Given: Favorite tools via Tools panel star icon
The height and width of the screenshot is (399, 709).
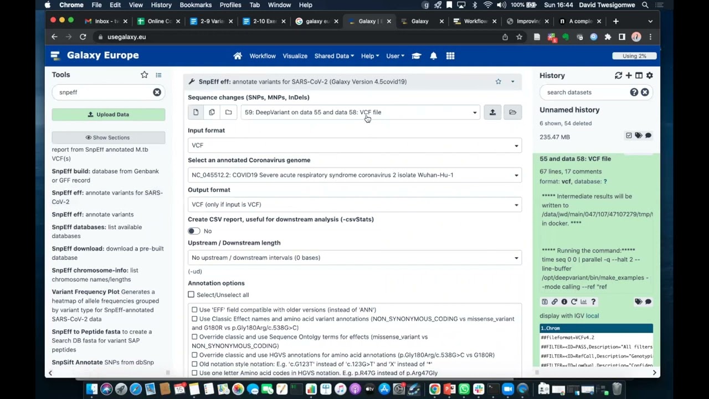Looking at the screenshot, I should (144, 75).
